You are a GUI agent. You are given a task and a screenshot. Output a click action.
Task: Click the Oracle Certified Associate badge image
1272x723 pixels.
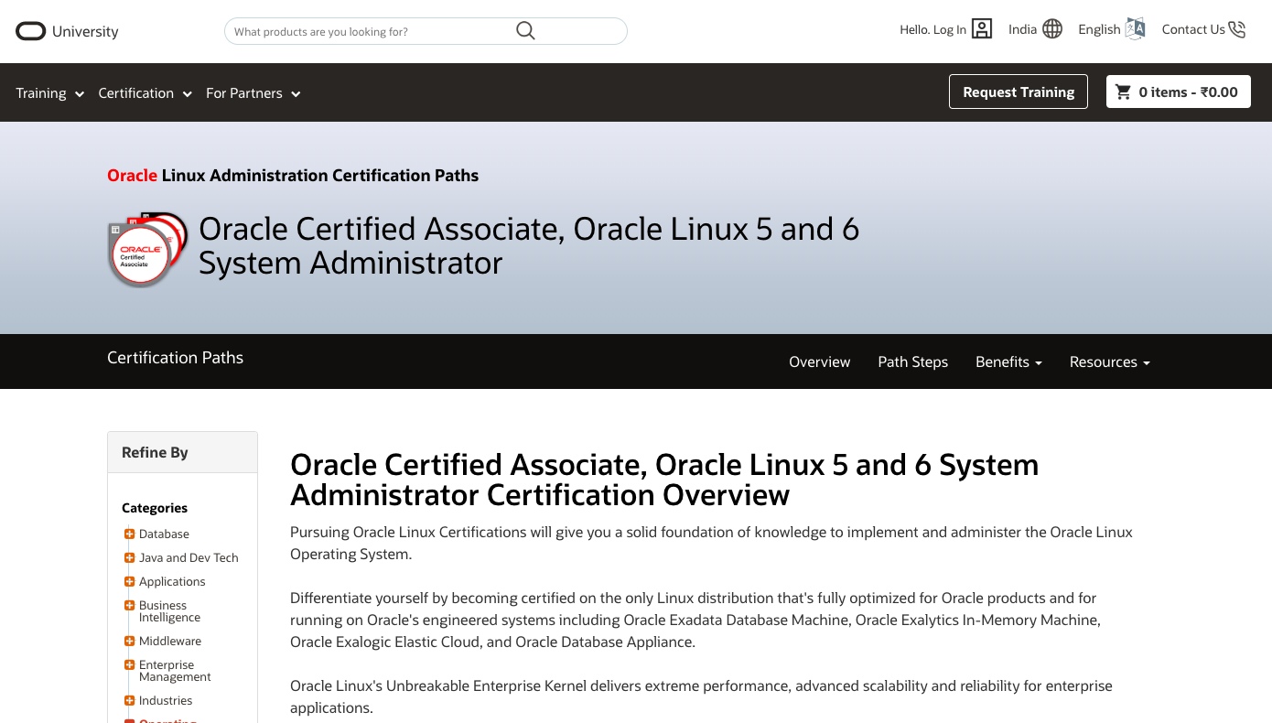(x=147, y=249)
